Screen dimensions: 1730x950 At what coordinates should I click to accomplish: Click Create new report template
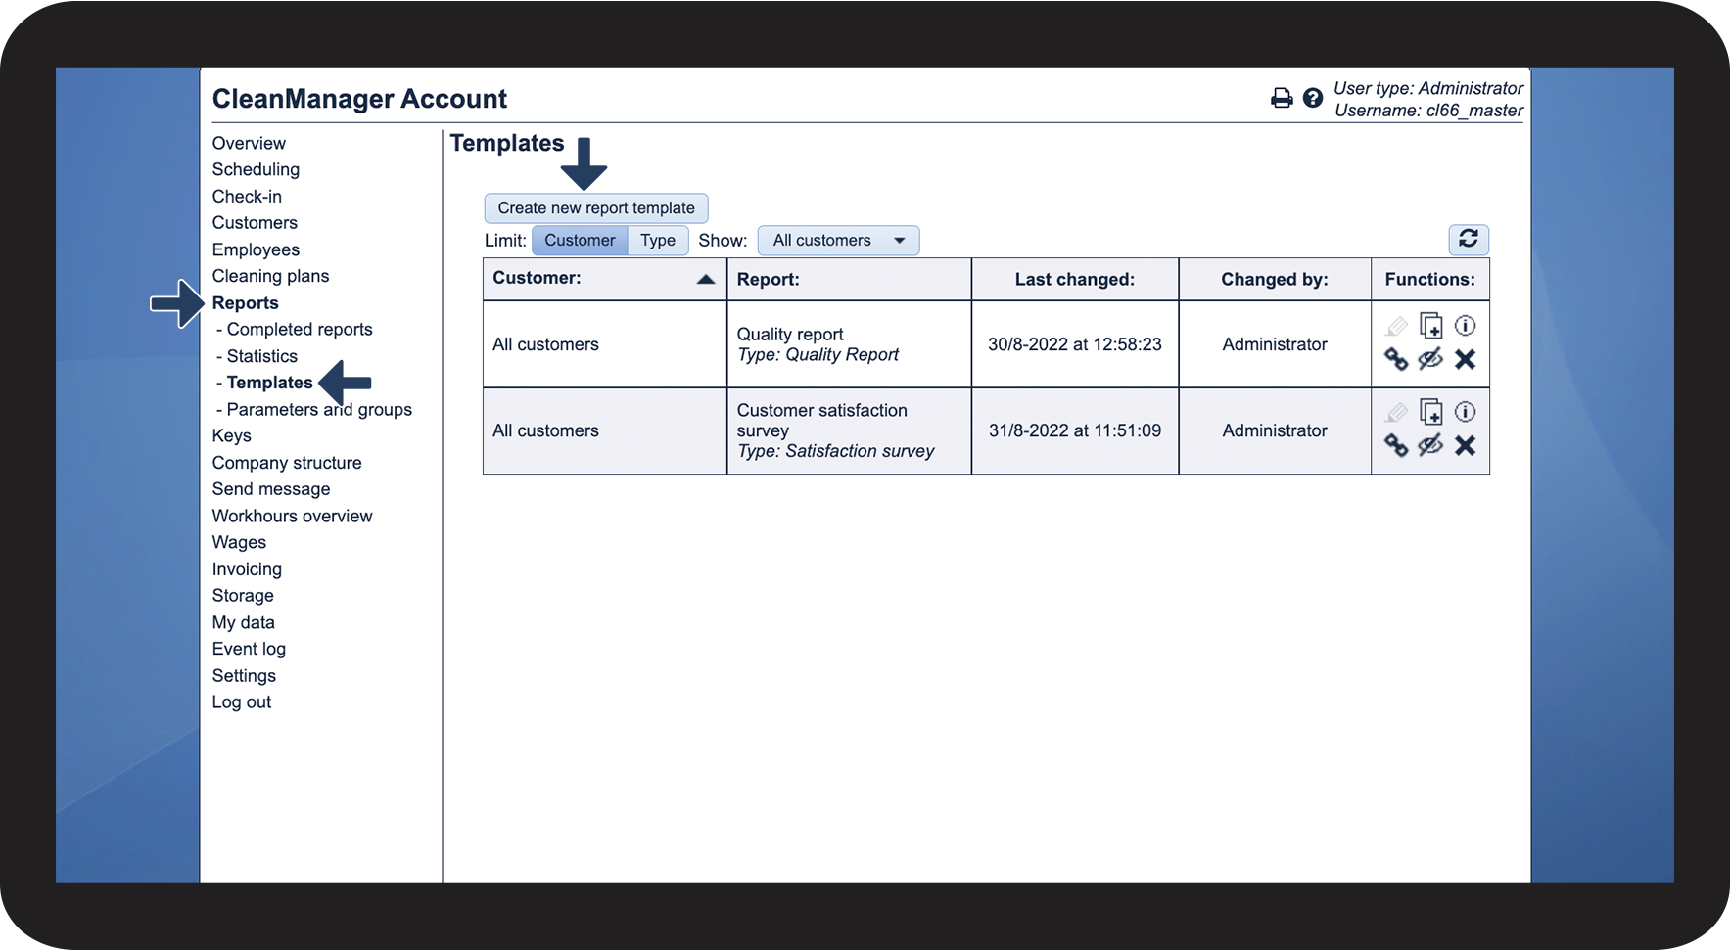[596, 207]
